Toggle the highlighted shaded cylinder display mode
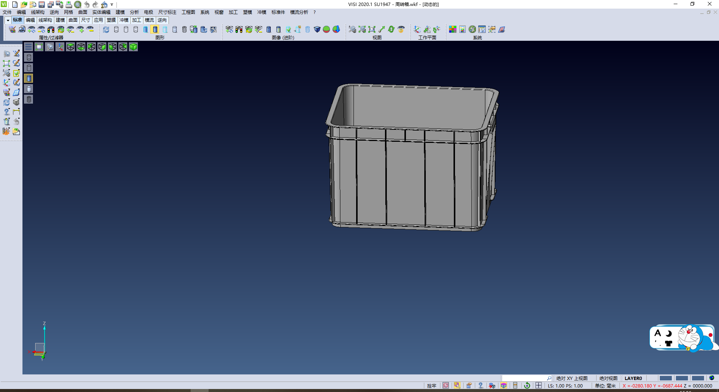719x392 pixels. [155, 30]
